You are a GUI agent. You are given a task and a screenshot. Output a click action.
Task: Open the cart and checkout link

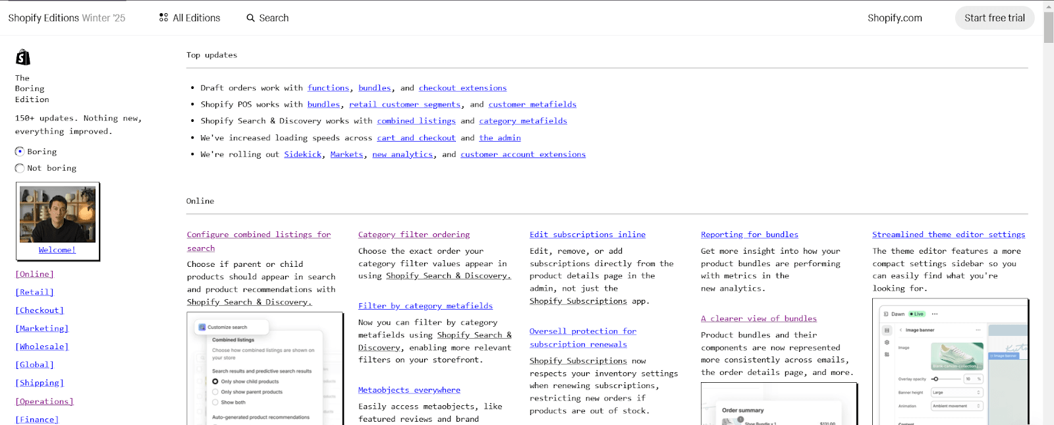click(x=416, y=138)
